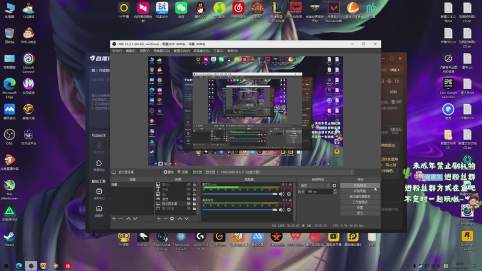482x271 pixels.
Task: Click OBS icon in Windows taskbar
Action: coord(31,266)
